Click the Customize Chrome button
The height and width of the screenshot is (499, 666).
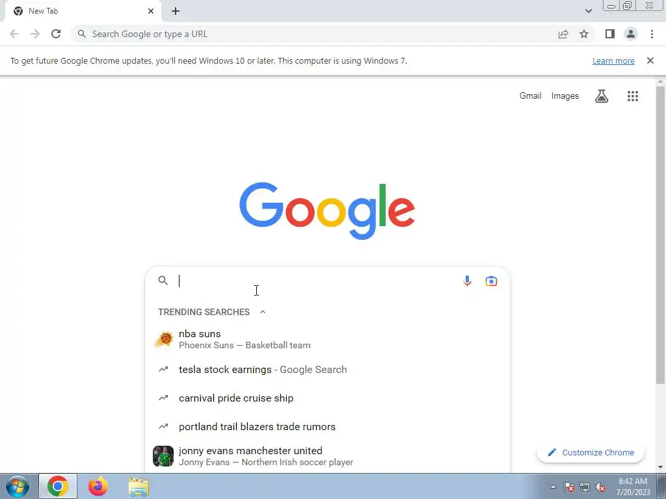(x=591, y=452)
